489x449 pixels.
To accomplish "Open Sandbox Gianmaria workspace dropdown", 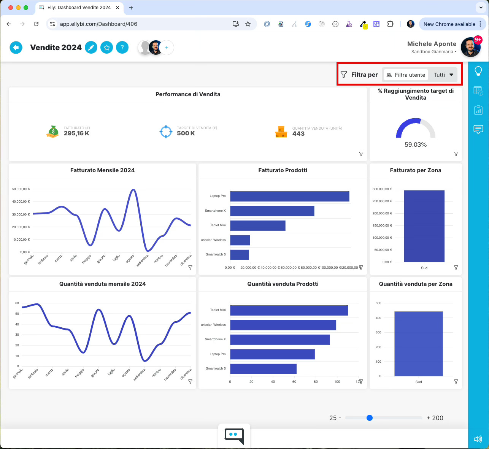I will click(x=434, y=52).
